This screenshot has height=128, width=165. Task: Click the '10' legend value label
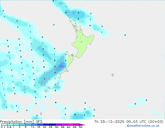pos(33,127)
